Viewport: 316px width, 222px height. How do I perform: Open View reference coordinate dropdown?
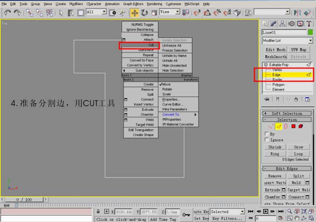point(177,12)
